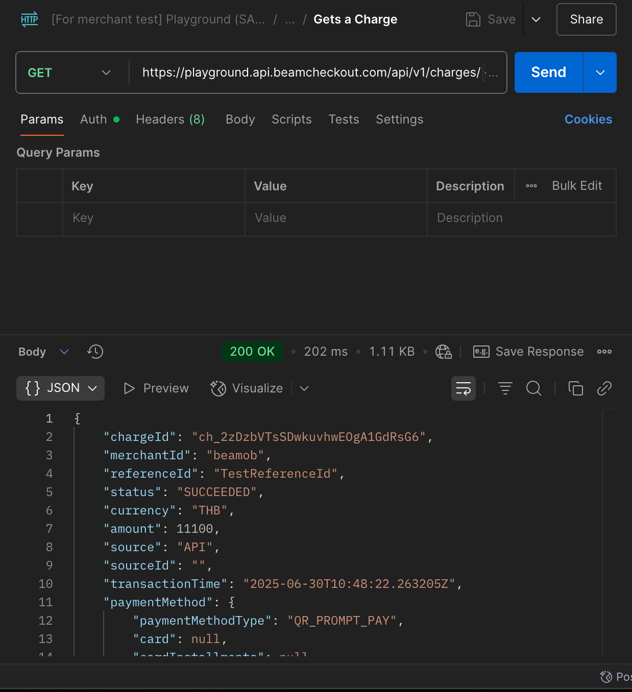The height and width of the screenshot is (692, 632).
Task: Click the response history clock icon
Action: point(95,352)
